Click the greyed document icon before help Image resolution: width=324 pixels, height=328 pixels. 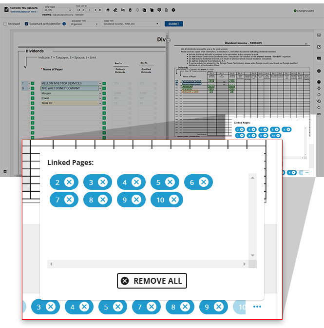pyautogui.click(x=166, y=10)
